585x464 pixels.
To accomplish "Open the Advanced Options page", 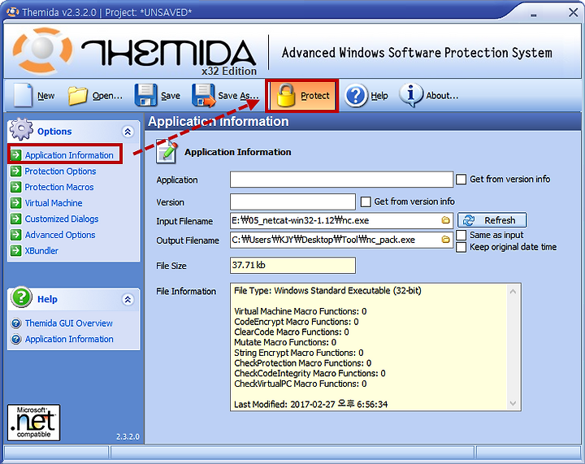I will point(60,235).
